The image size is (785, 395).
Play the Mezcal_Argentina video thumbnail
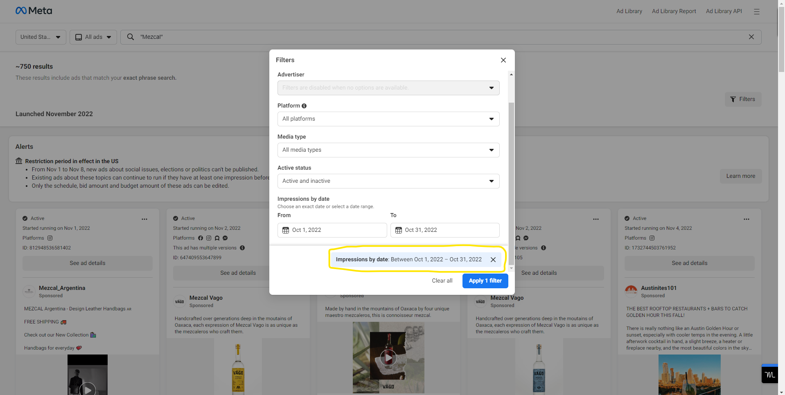coord(88,389)
